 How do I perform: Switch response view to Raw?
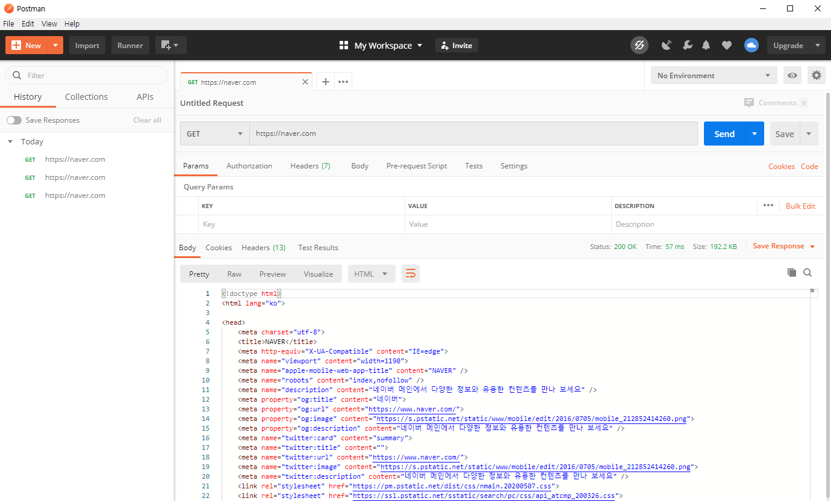(234, 274)
